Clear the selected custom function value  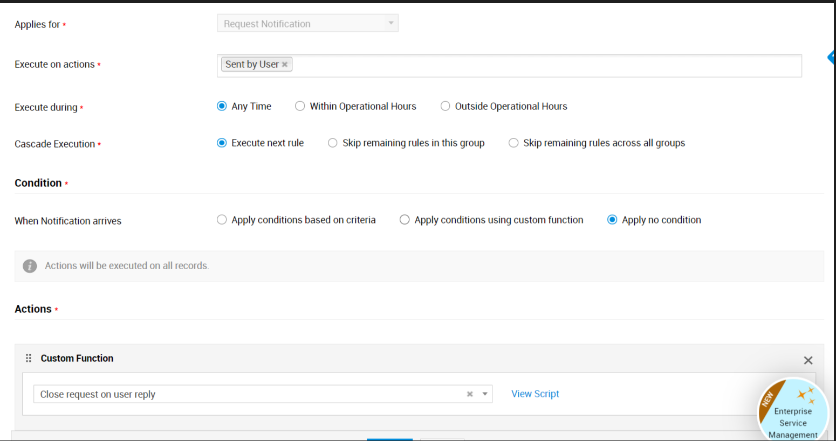point(470,394)
